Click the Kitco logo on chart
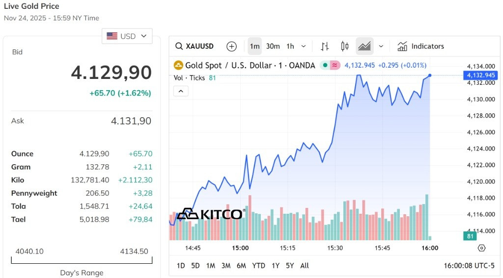This screenshot has width=503, height=278. click(x=211, y=214)
